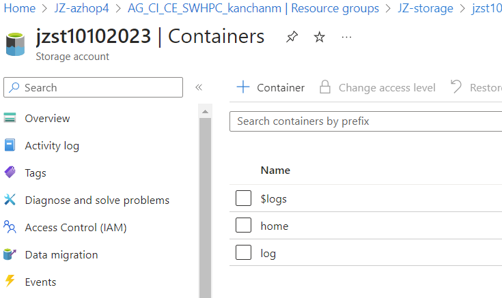Click the plus icon to add container
The width and height of the screenshot is (502, 298).
click(x=243, y=87)
